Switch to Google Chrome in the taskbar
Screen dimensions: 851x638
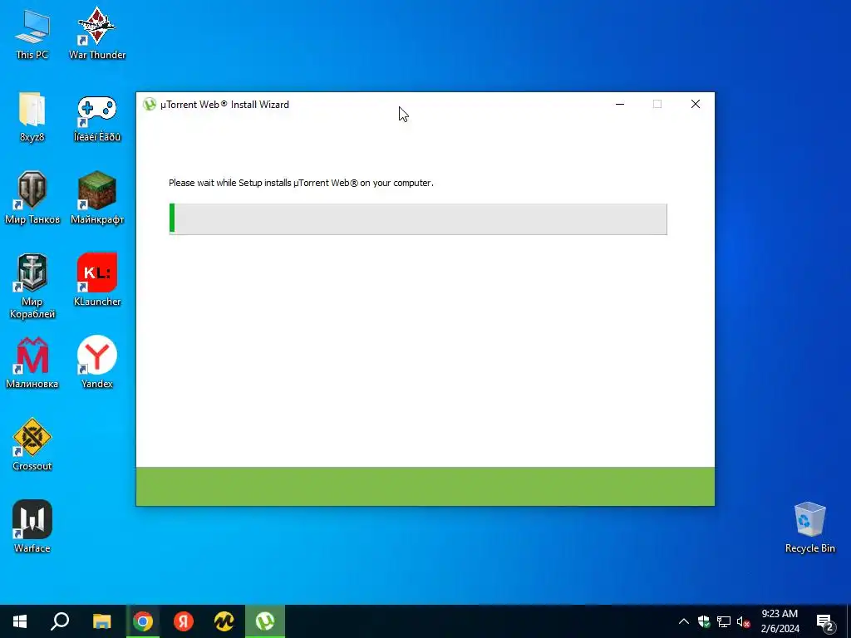143,621
